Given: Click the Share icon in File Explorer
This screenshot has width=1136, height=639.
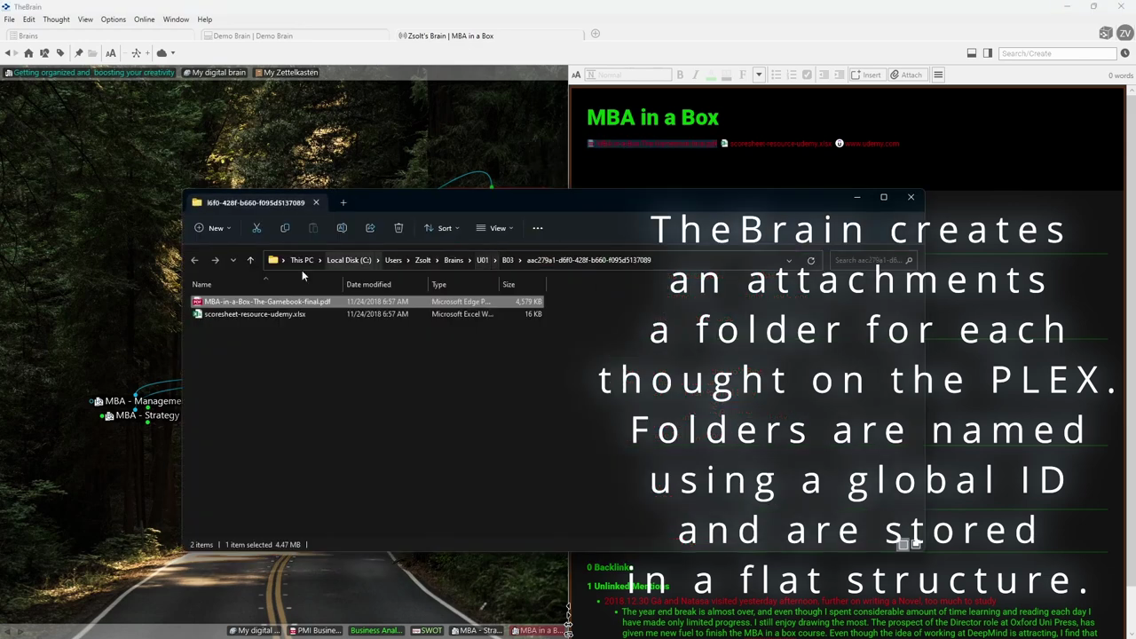Looking at the screenshot, I should (370, 228).
